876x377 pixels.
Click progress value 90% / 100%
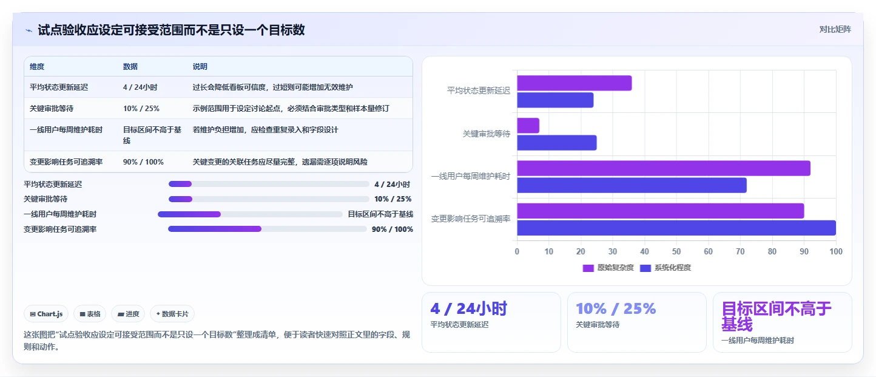pyautogui.click(x=393, y=229)
